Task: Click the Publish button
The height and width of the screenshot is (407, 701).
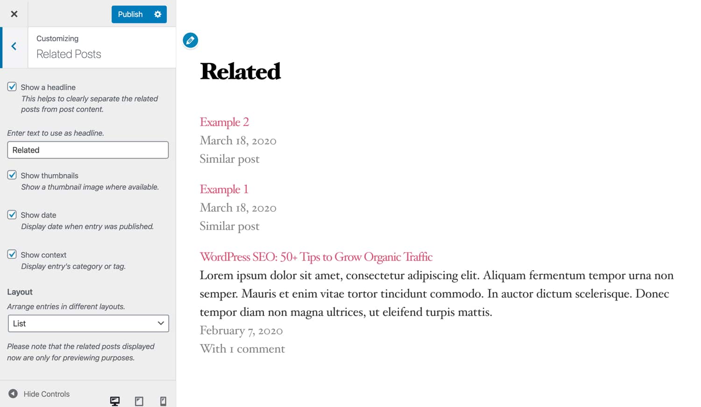Action: click(130, 14)
